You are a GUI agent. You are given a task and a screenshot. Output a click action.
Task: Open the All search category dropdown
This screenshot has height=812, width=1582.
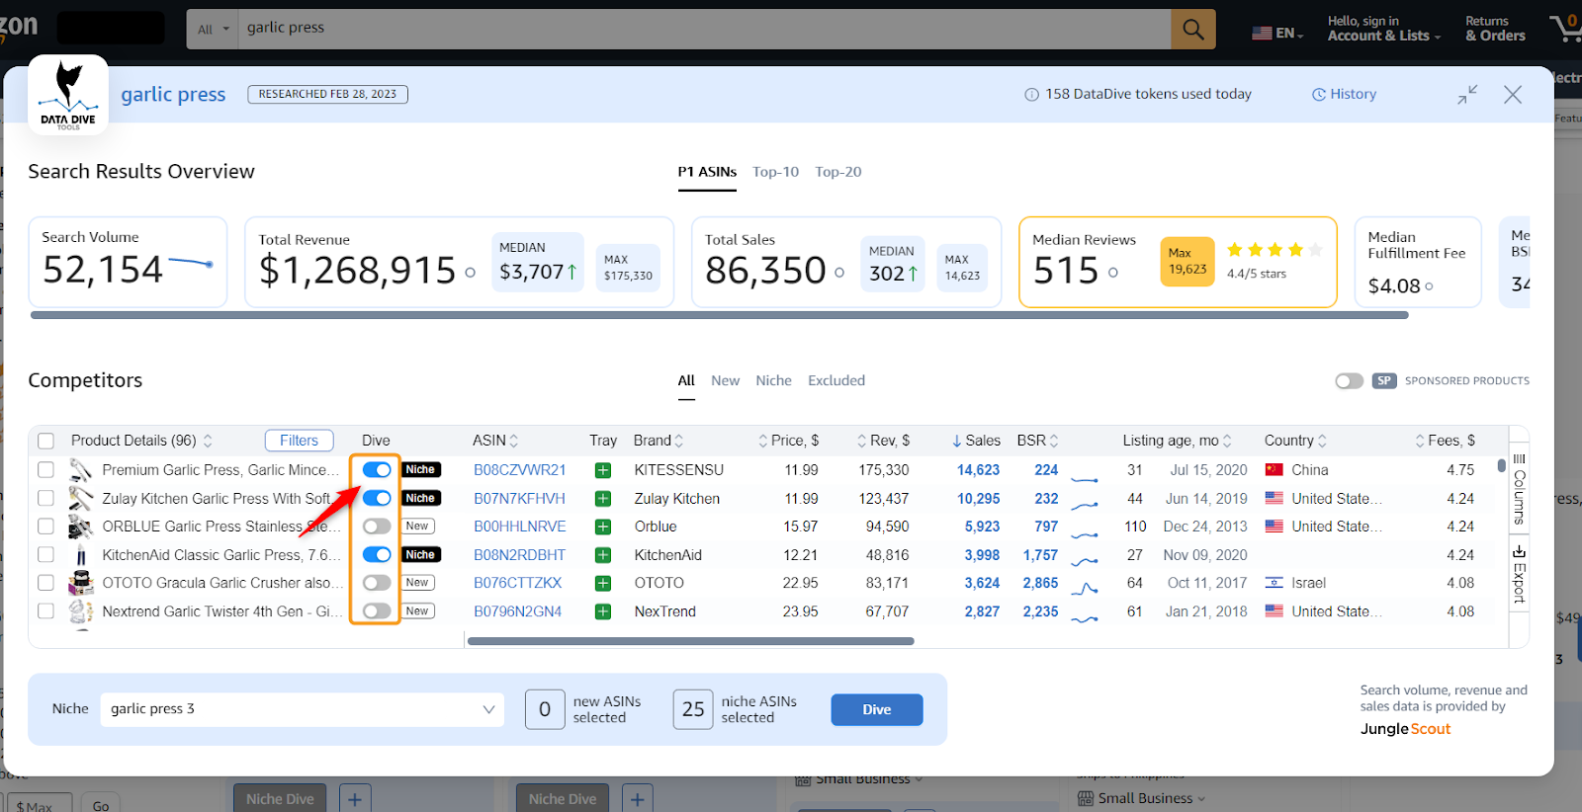pos(213,30)
